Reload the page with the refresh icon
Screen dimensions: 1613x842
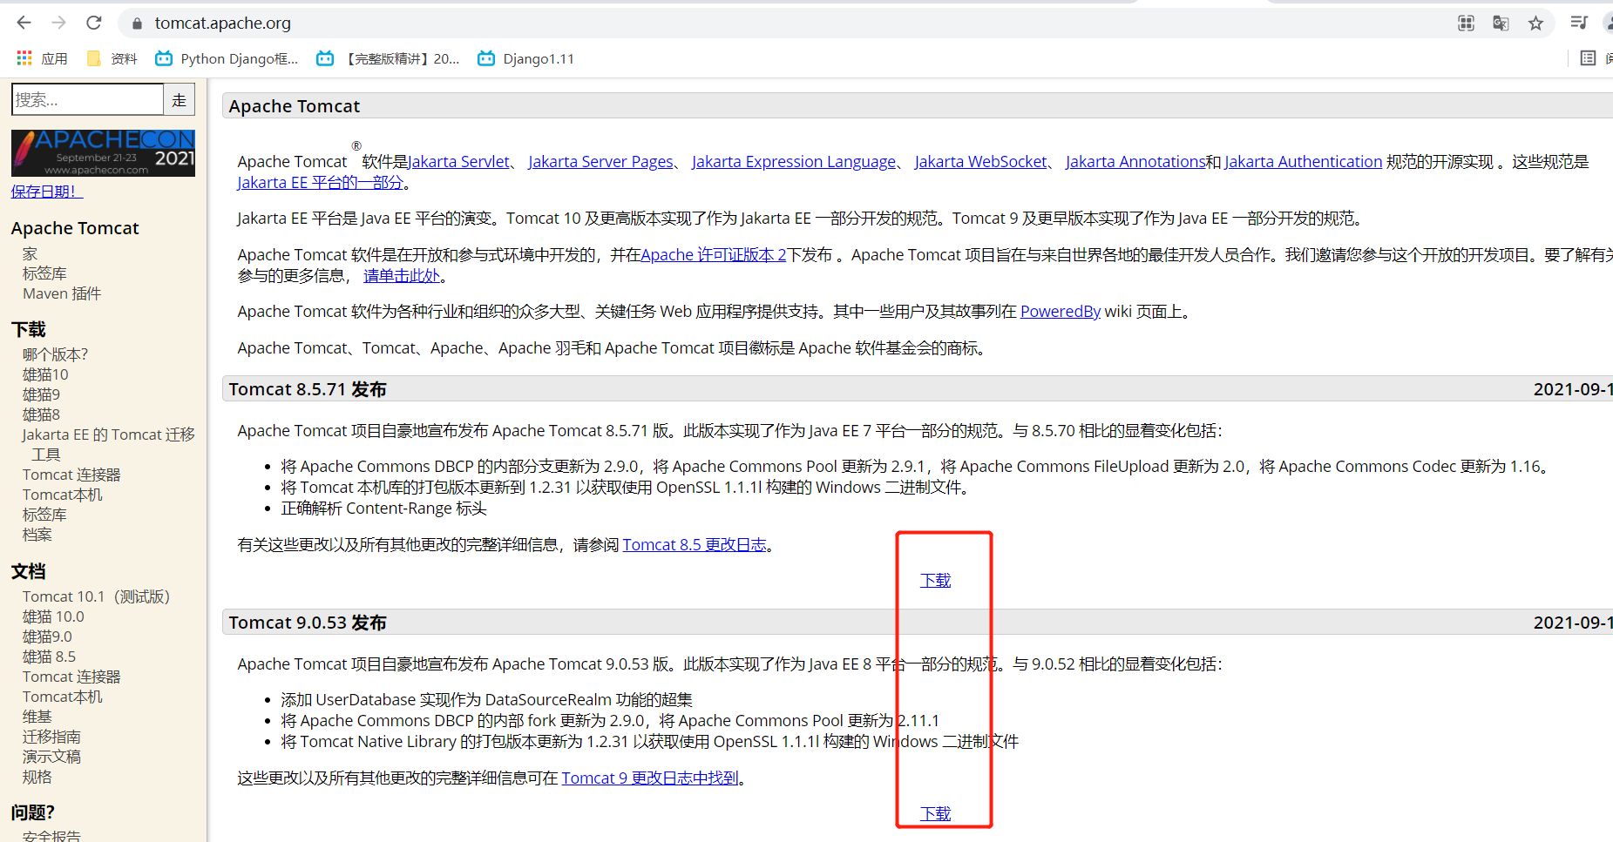coord(94,23)
